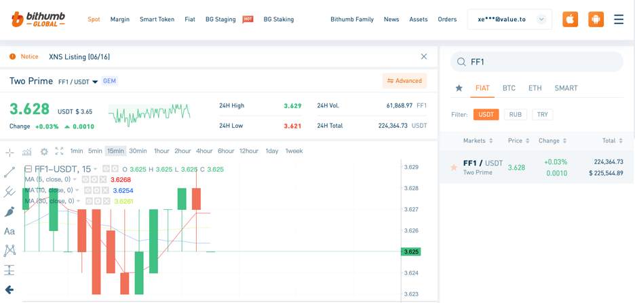The image size is (635, 303).
Task: Open the hamburger menu
Action: [619, 20]
